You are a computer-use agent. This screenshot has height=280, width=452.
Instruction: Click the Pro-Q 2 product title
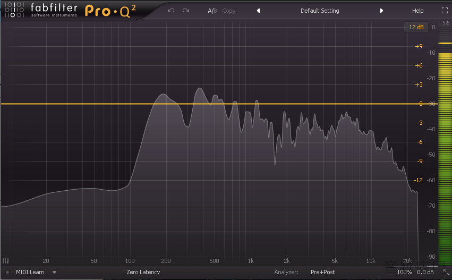click(110, 11)
